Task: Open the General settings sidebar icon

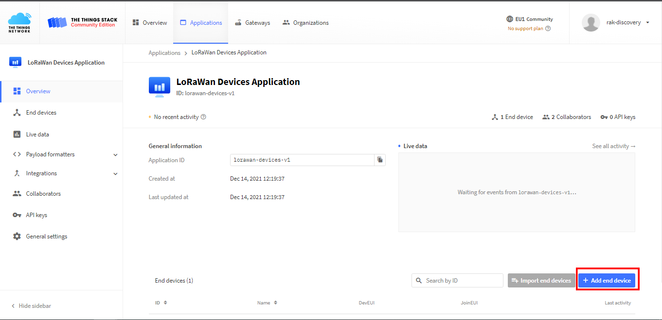Action: pyautogui.click(x=17, y=236)
